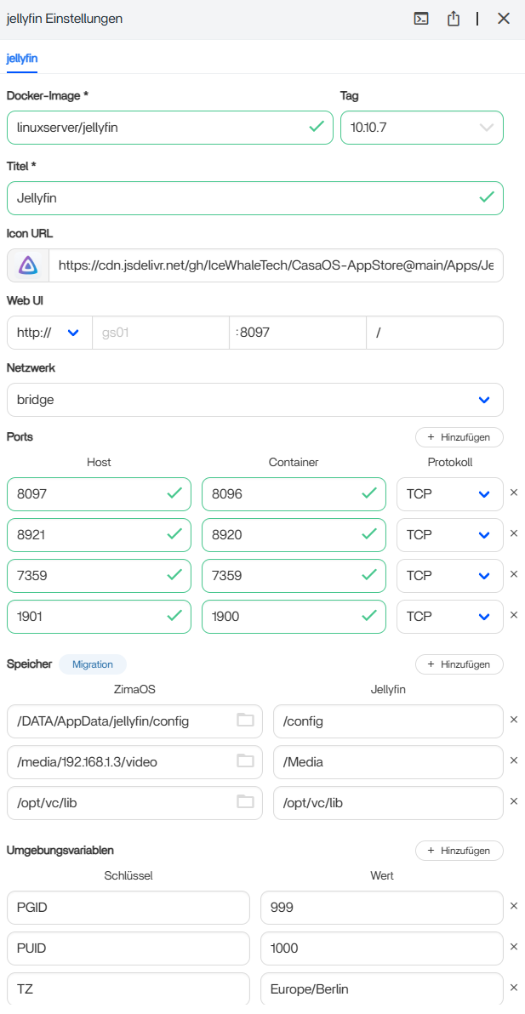Remove the 8097 port mapping row

point(513,493)
